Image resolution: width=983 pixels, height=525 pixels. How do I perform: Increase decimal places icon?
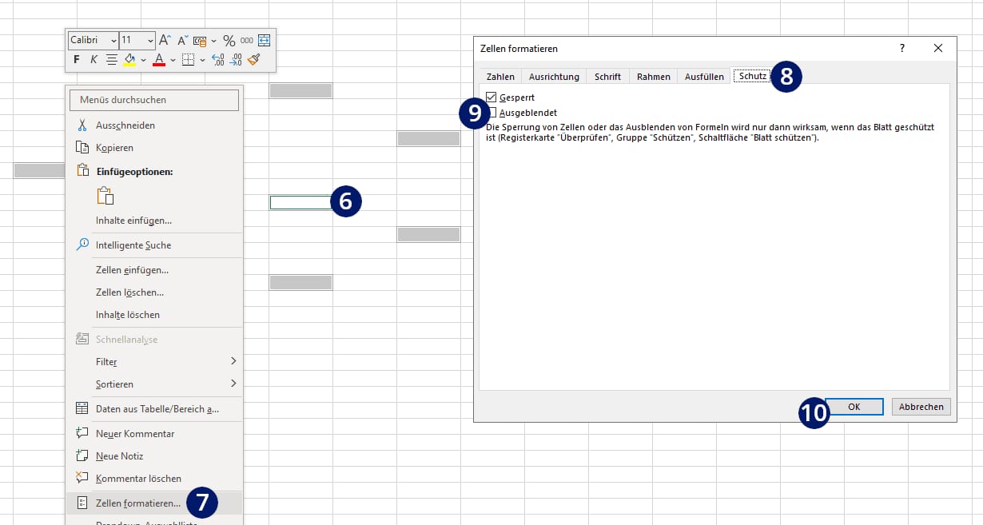[x=218, y=60]
